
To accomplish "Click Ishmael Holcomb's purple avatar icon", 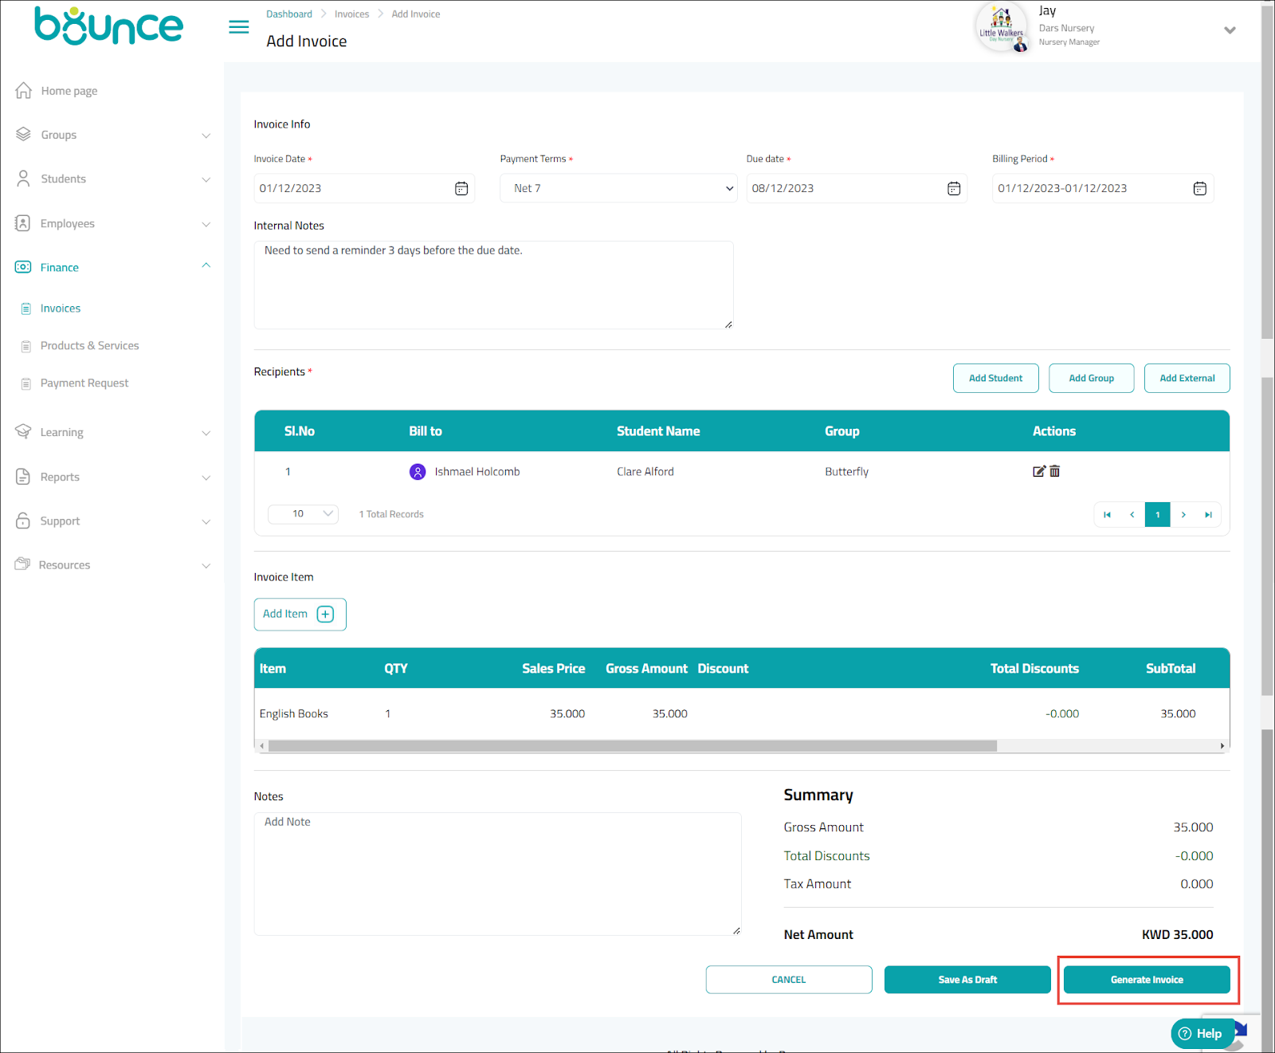I will [x=418, y=472].
